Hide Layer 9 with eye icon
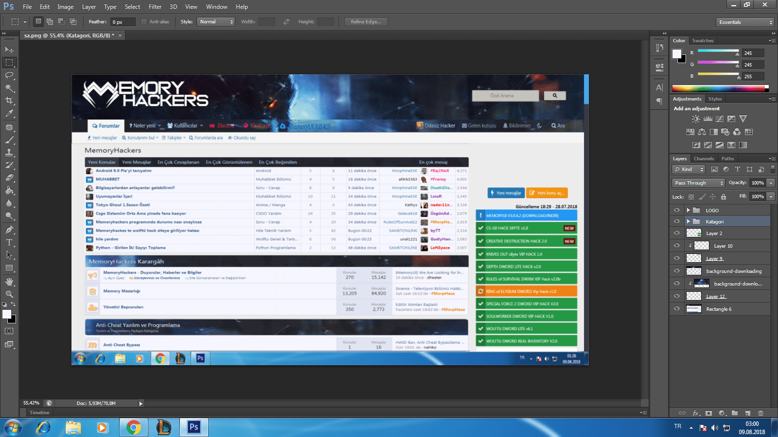Screen dimensions: 778x437 pyautogui.click(x=677, y=258)
